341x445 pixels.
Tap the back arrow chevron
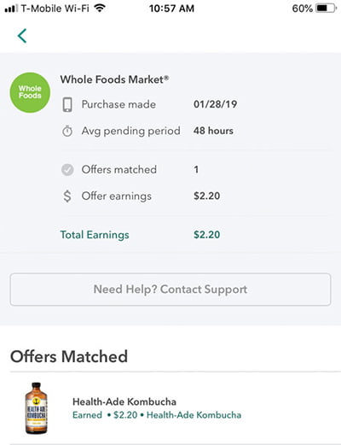[x=22, y=36]
